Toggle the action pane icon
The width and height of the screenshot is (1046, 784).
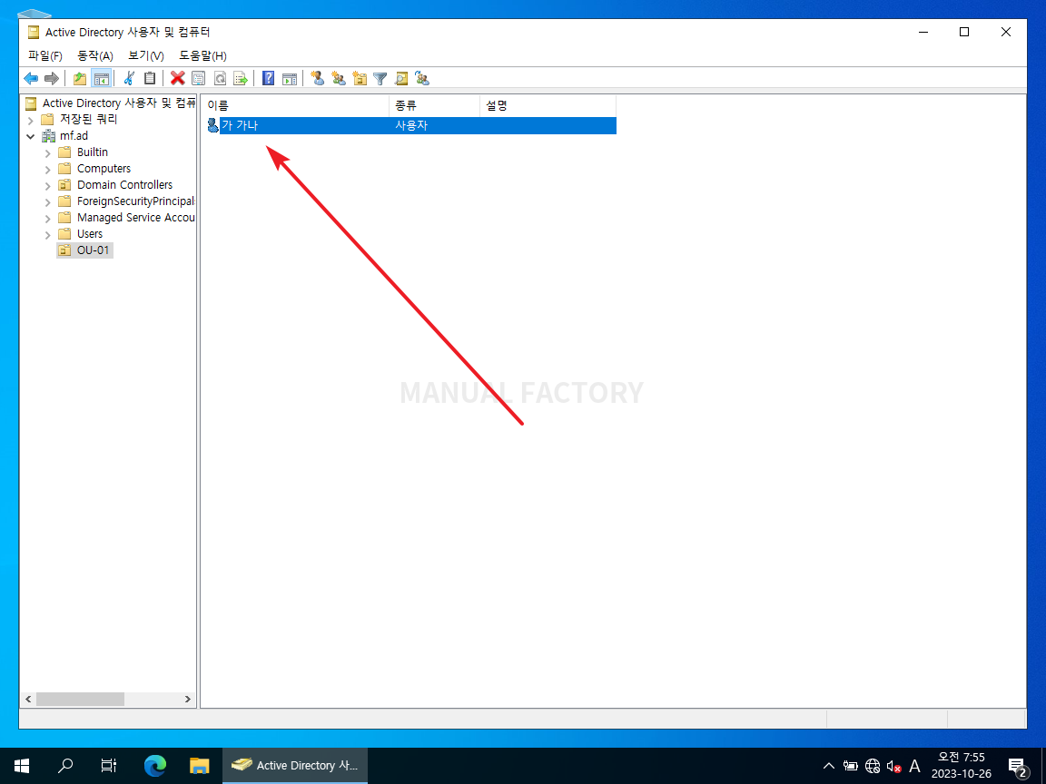[x=290, y=79]
